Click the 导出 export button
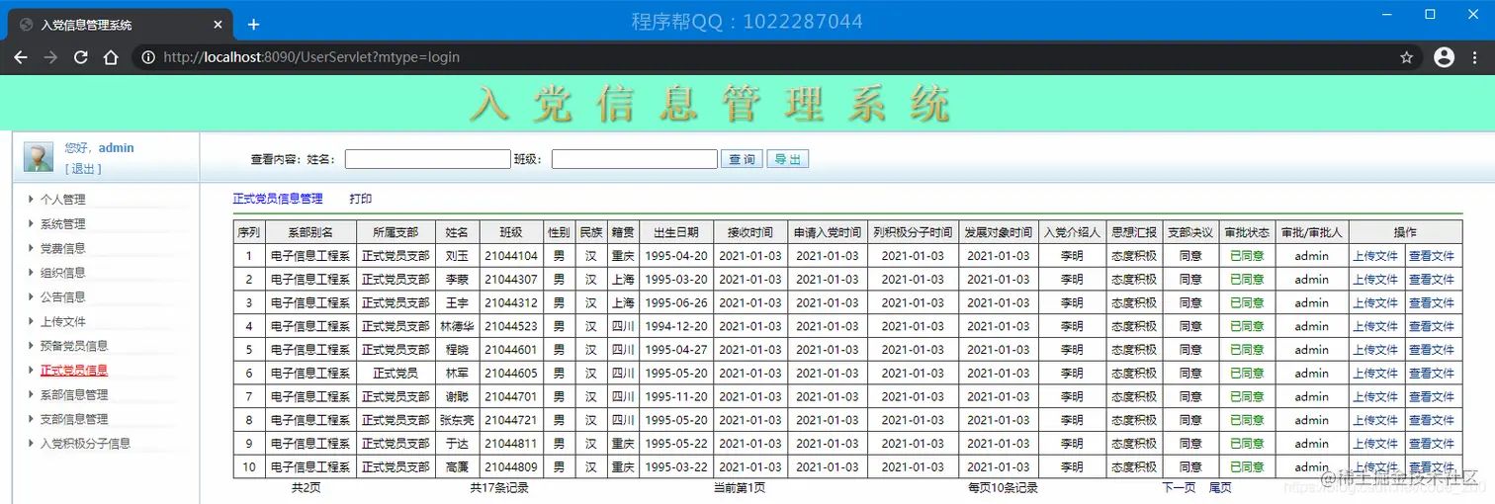Viewport: 1495px width, 504px height. click(788, 159)
